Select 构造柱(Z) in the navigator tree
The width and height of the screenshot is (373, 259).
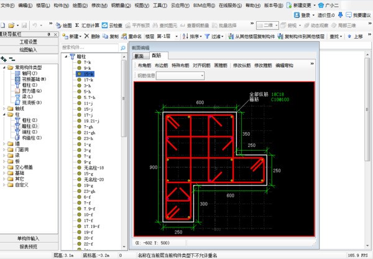click(x=26, y=138)
